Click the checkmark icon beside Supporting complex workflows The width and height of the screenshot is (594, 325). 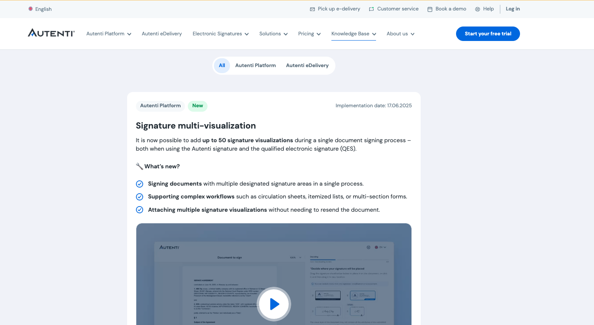140,197
